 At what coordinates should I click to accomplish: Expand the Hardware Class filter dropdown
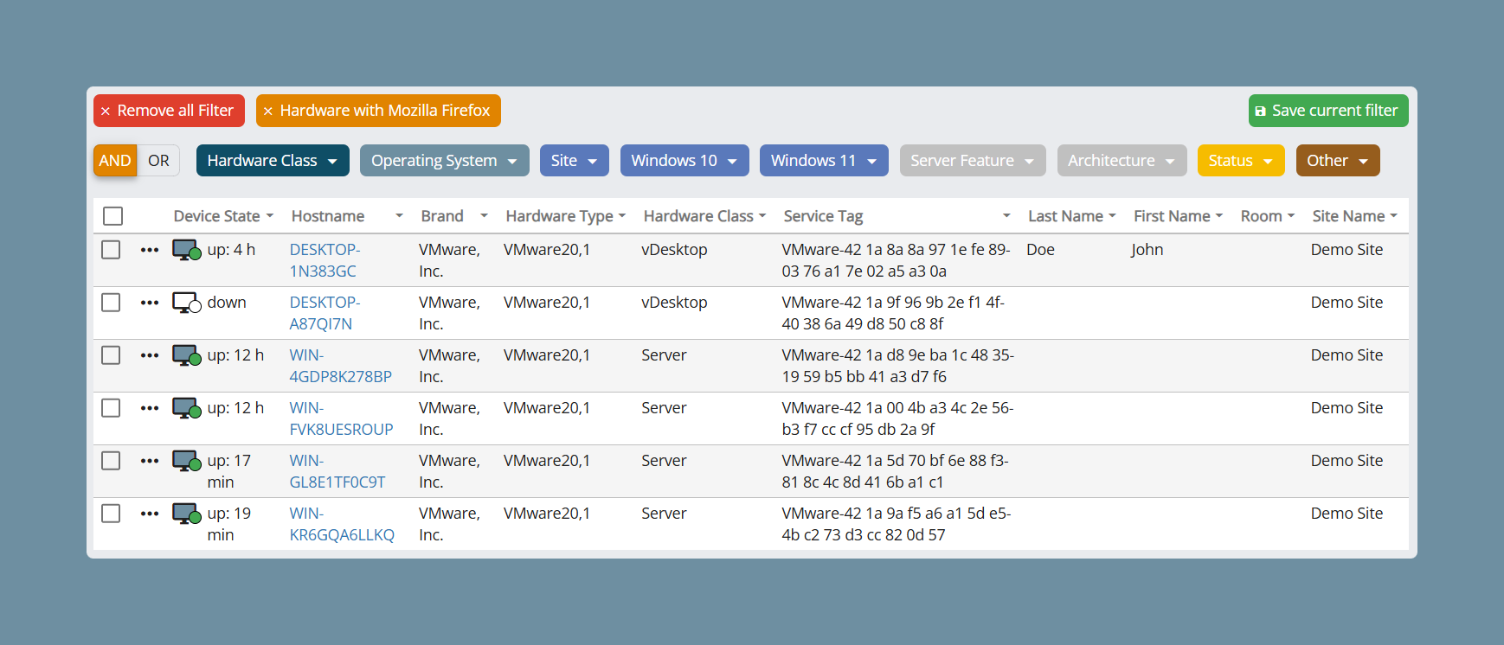(x=273, y=161)
